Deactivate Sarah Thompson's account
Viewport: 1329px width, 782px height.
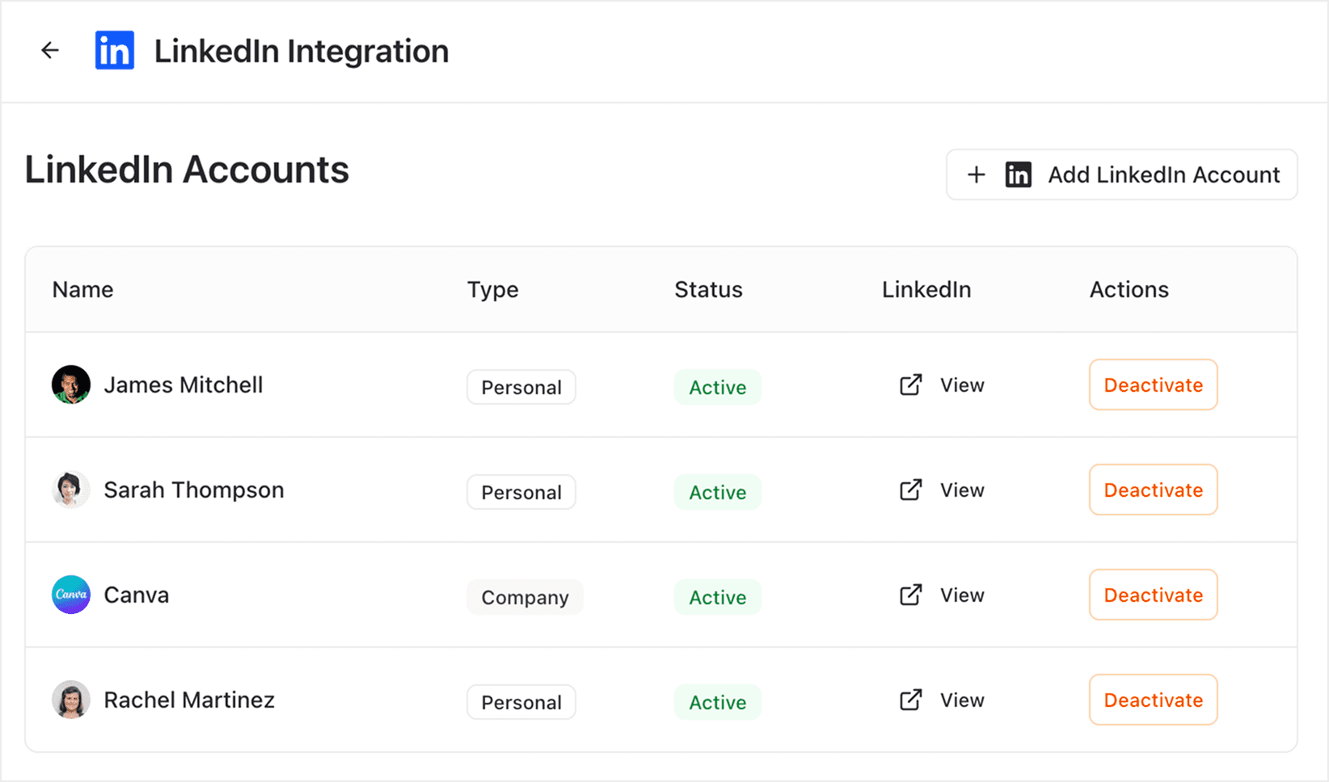point(1153,490)
